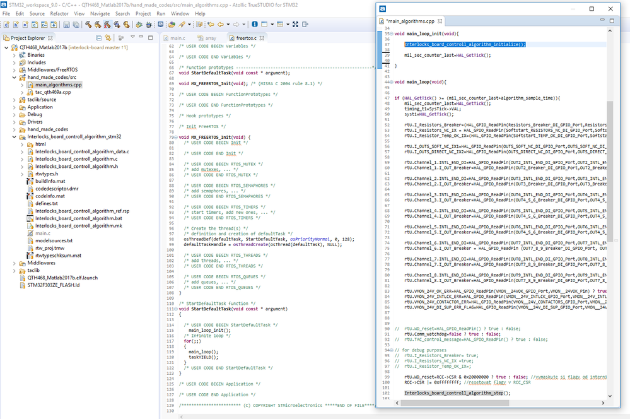Open dropdown arrow beside the brush tool
The image size is (630, 419).
pyautogui.click(x=189, y=25)
